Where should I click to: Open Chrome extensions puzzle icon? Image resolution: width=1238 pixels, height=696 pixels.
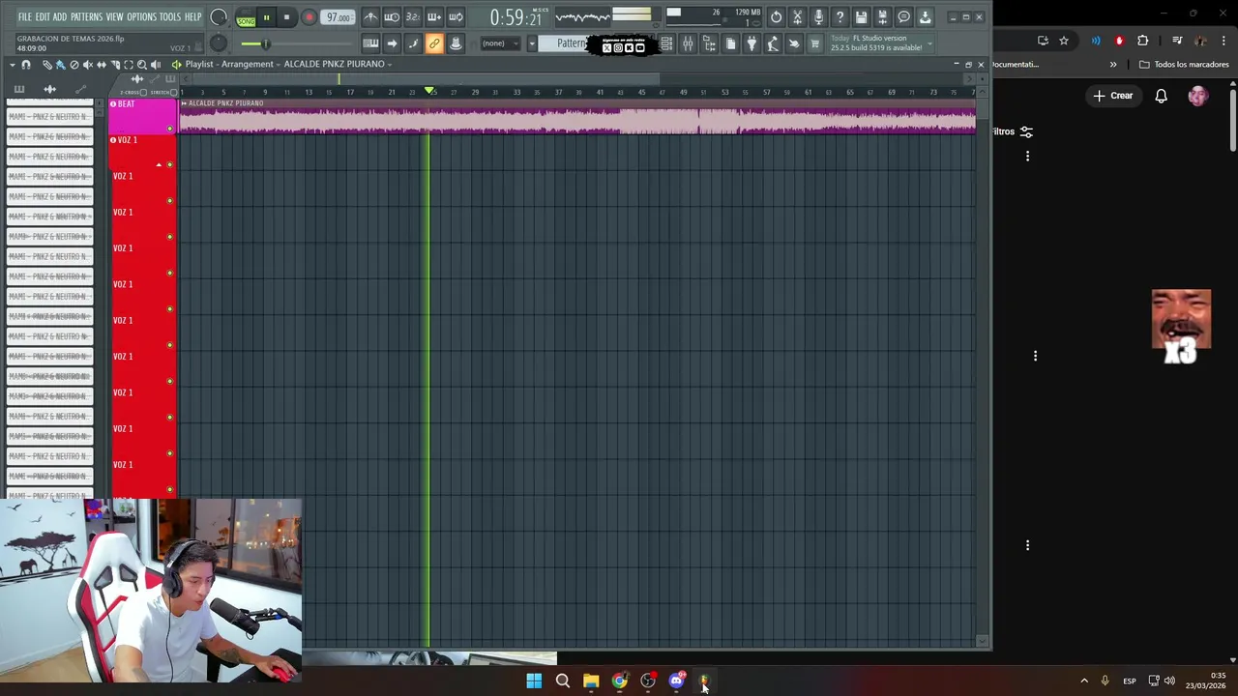(1142, 41)
